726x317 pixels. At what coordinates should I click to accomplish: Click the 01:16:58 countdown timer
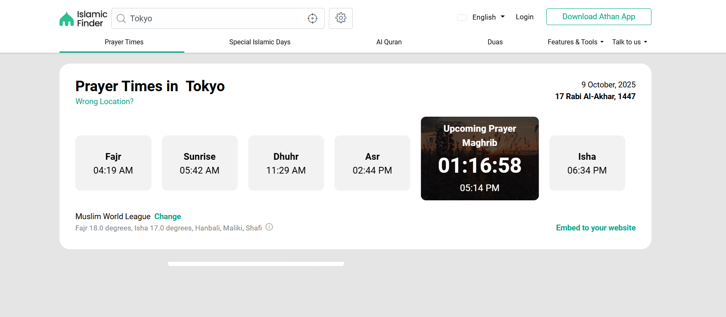pos(480,165)
